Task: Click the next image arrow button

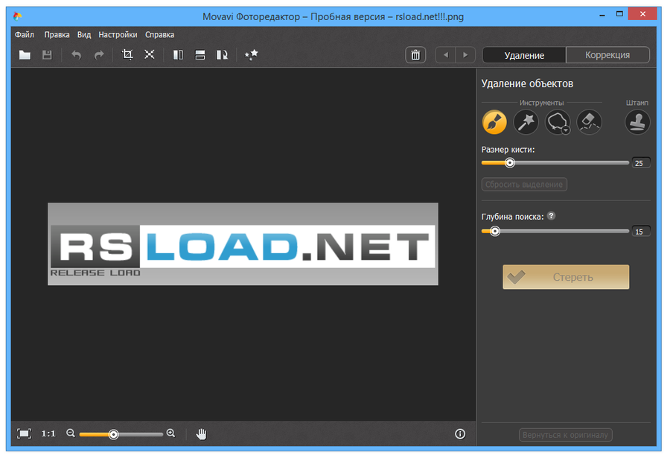Action: click(x=465, y=54)
